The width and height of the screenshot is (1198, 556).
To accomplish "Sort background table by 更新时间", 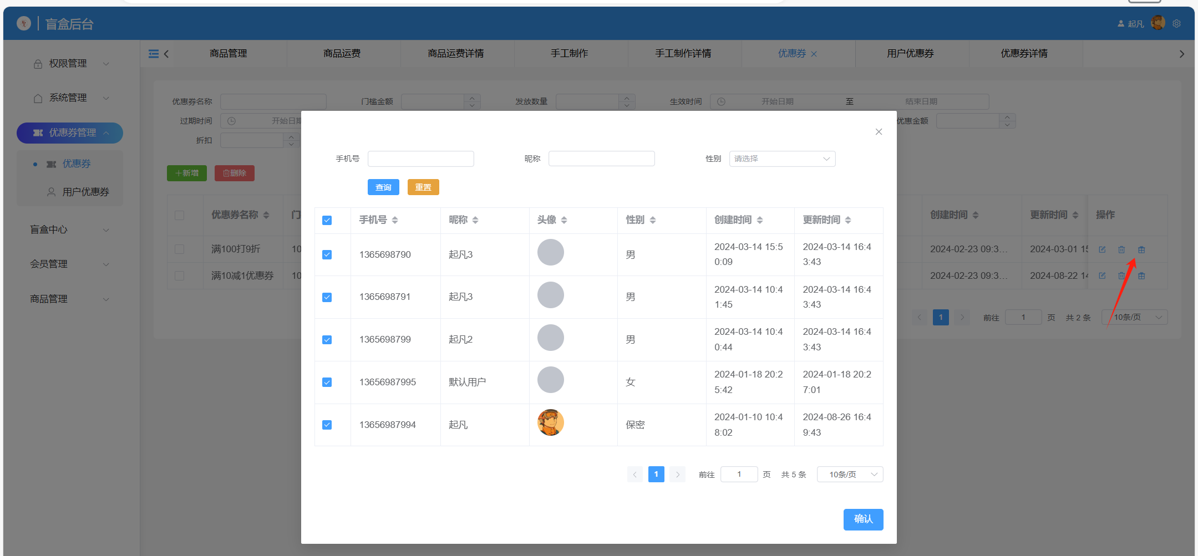I will coord(1075,215).
